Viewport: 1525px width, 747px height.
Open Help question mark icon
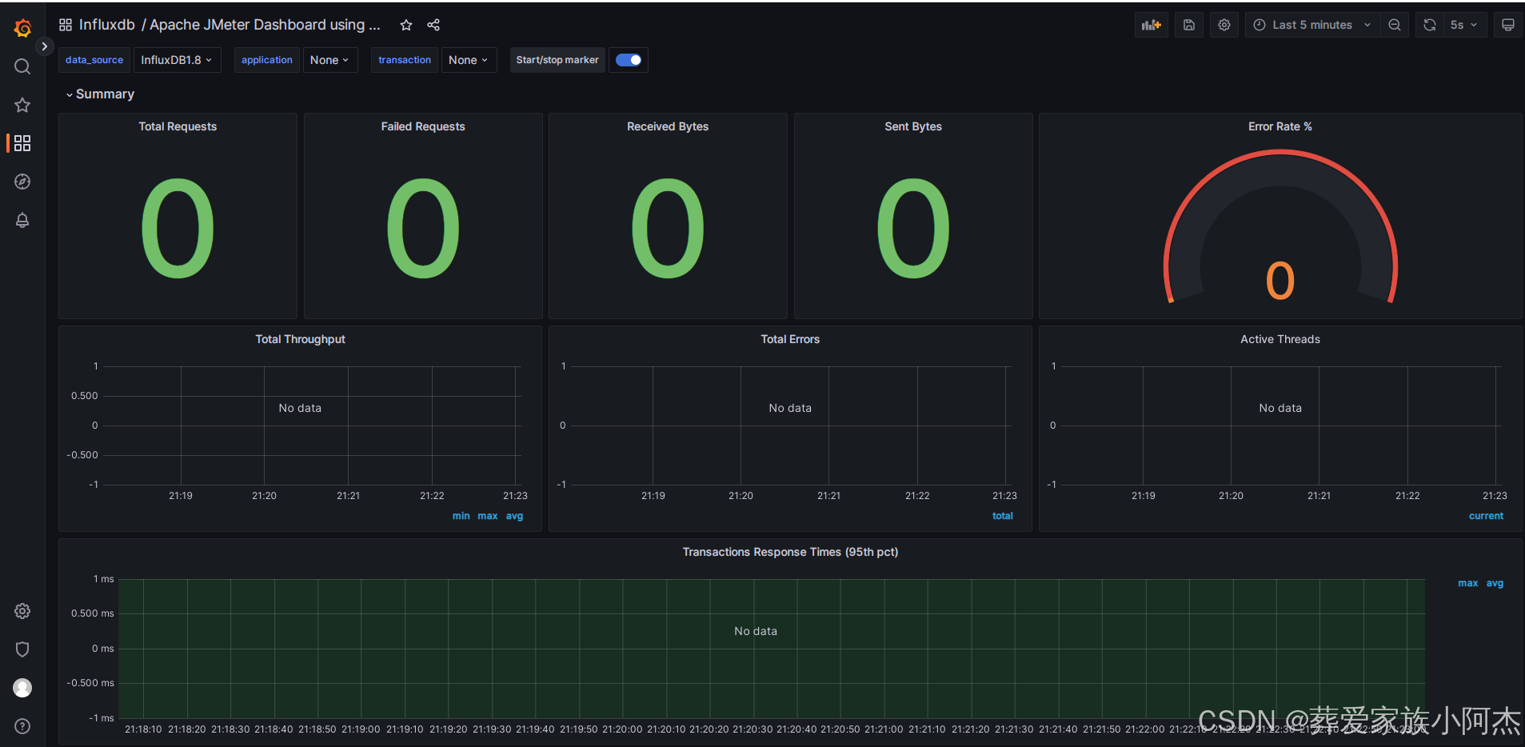(22, 726)
